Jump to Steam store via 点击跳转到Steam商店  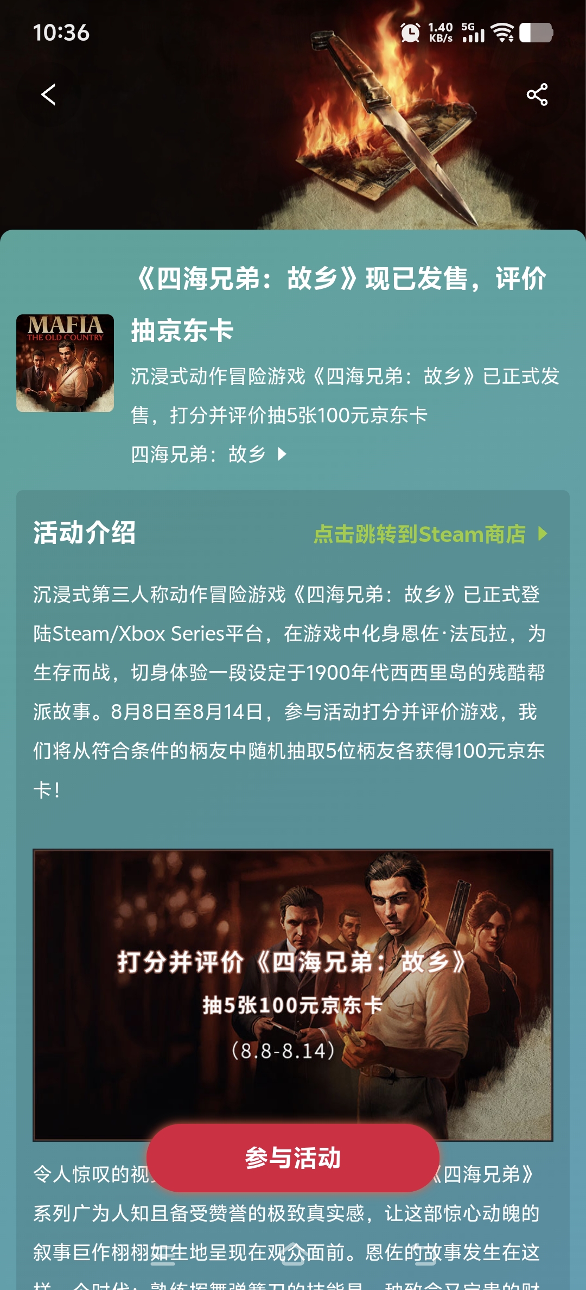[419, 534]
